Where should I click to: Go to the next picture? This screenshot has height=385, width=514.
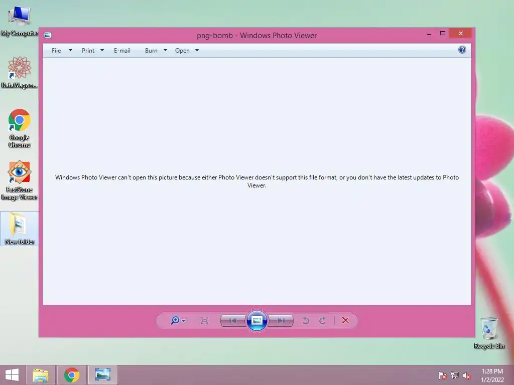pyautogui.click(x=281, y=320)
